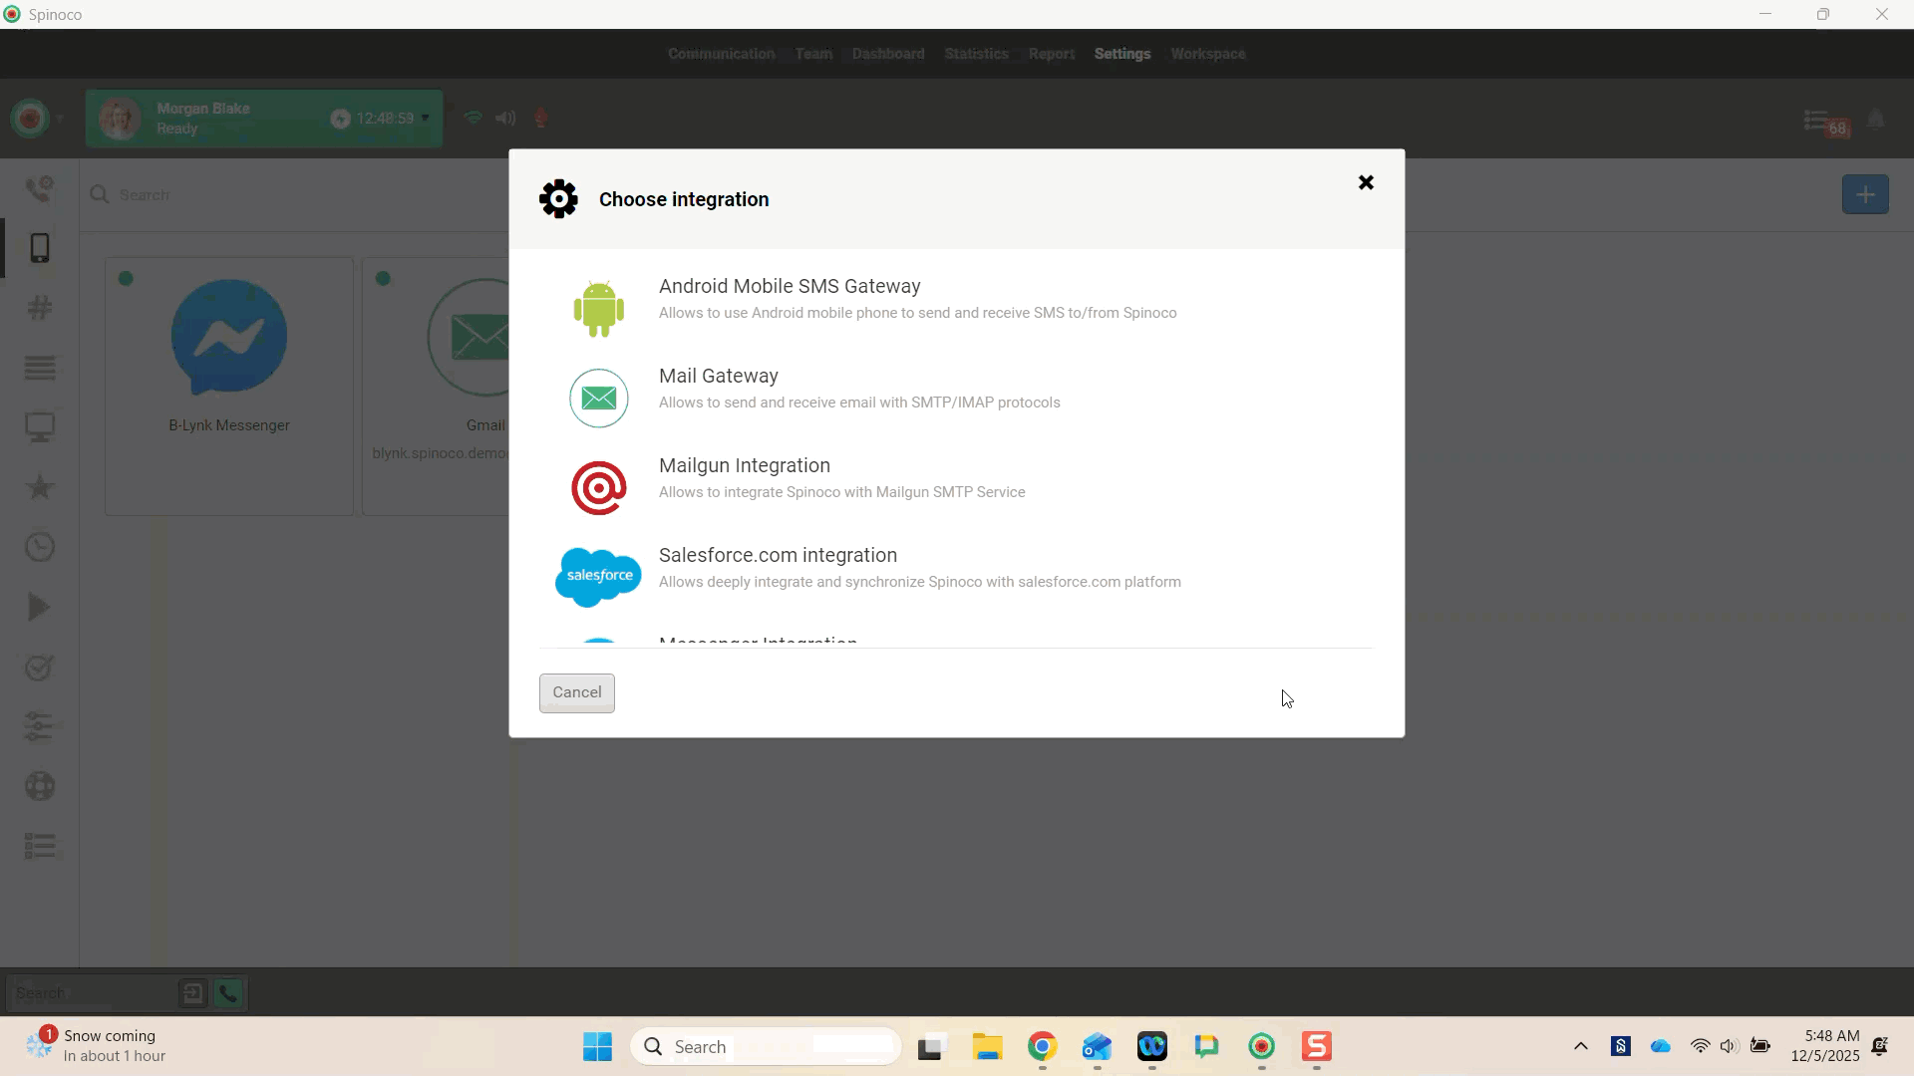Switch to the Dashboard tab
The width and height of the screenshot is (1914, 1076).
tap(887, 54)
